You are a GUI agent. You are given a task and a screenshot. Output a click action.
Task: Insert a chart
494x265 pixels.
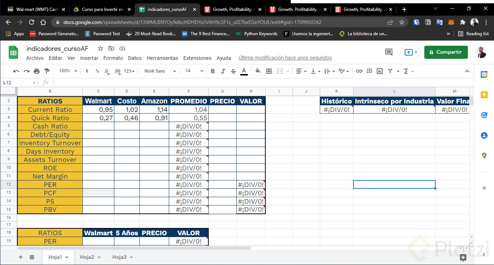tap(380, 71)
